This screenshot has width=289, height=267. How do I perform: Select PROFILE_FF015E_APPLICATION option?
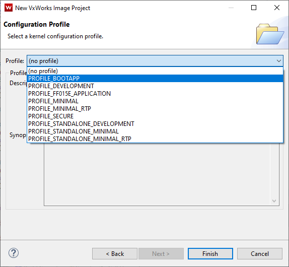155,94
